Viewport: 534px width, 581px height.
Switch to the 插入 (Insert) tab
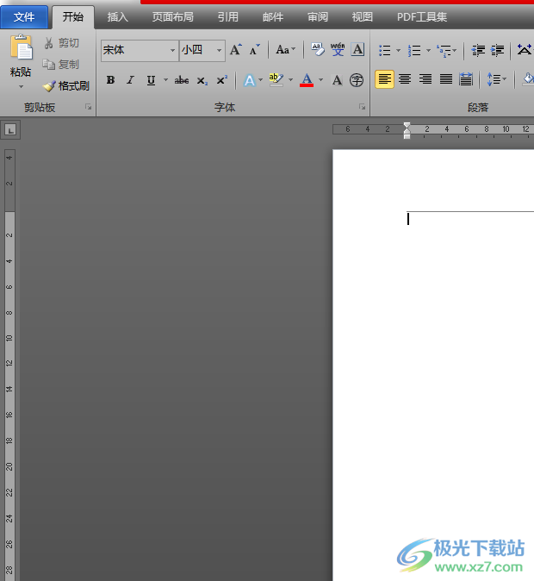117,17
